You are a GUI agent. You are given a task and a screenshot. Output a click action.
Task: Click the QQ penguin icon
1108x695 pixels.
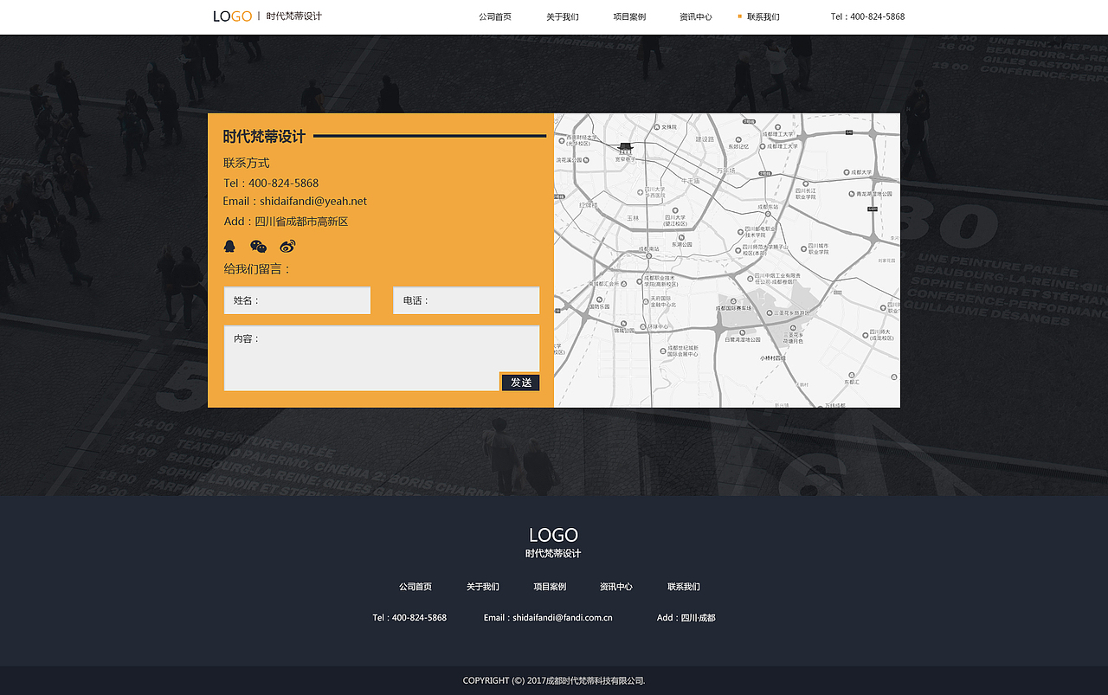click(229, 247)
